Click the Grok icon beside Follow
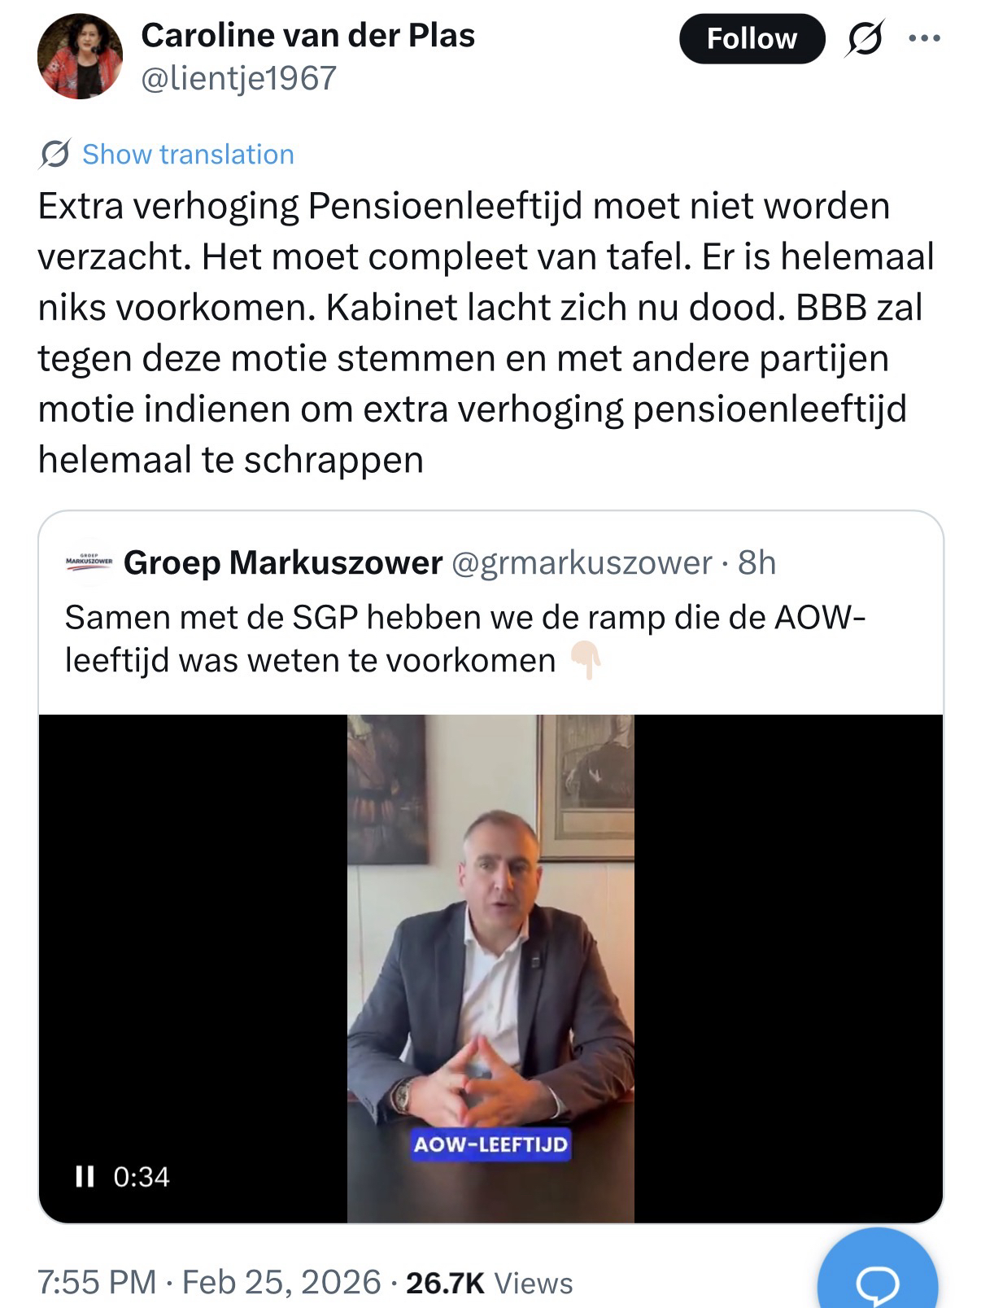 [864, 39]
